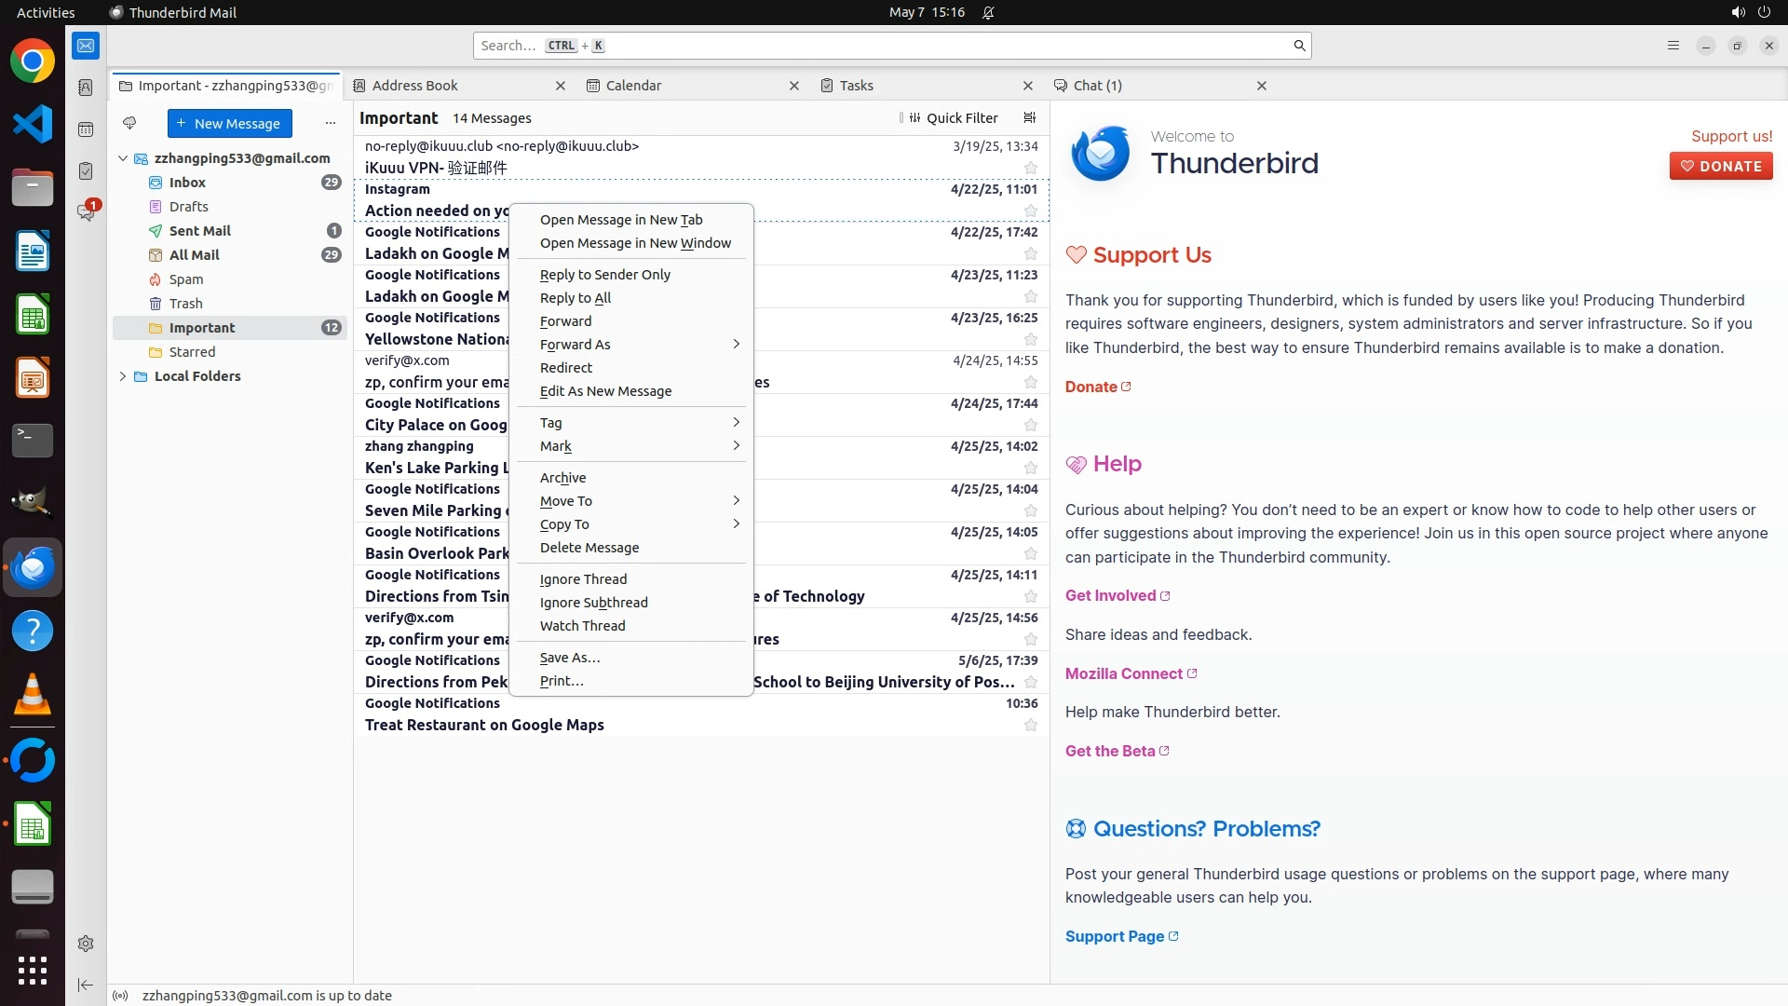Open Chat icon with notification badge

[x=86, y=212]
